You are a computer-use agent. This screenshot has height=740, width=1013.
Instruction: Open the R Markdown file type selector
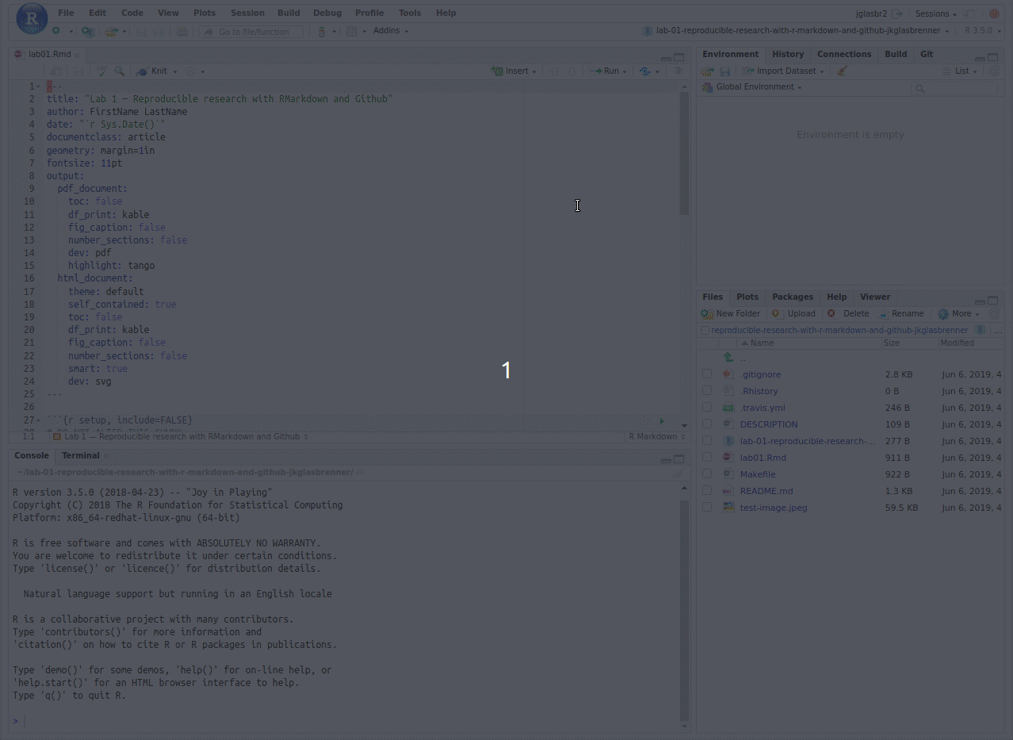click(x=657, y=436)
